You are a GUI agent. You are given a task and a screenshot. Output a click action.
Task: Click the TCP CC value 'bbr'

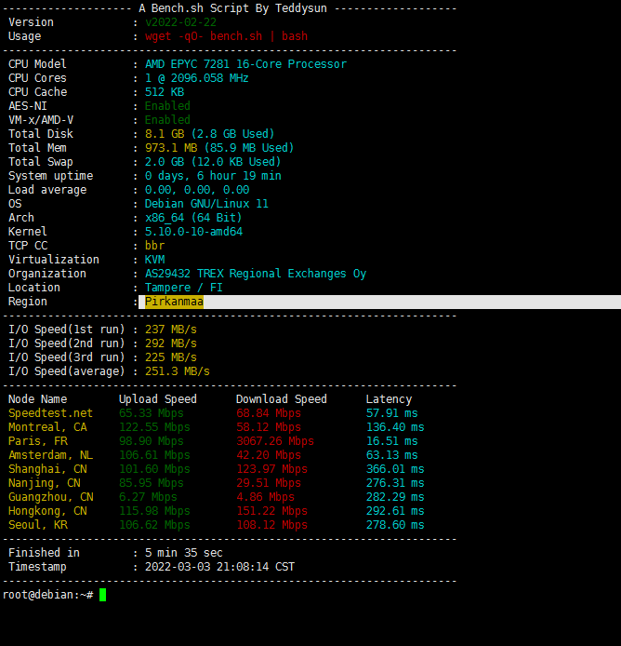(154, 246)
